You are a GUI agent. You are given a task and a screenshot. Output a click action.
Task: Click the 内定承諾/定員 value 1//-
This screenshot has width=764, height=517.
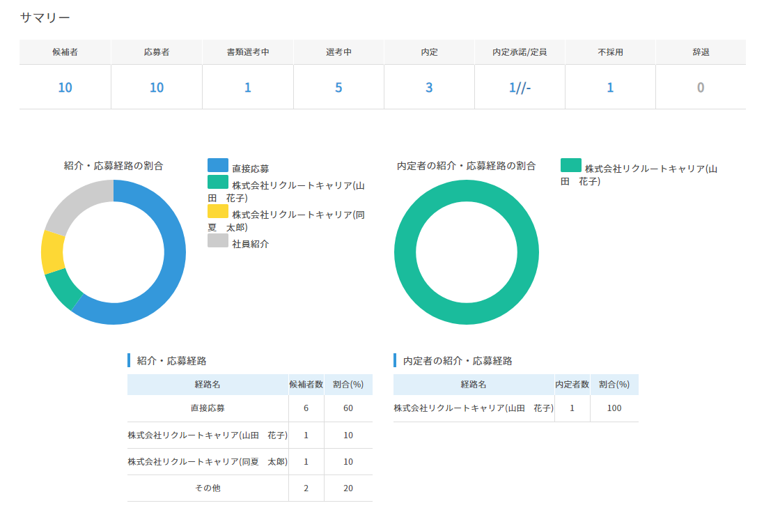(520, 87)
